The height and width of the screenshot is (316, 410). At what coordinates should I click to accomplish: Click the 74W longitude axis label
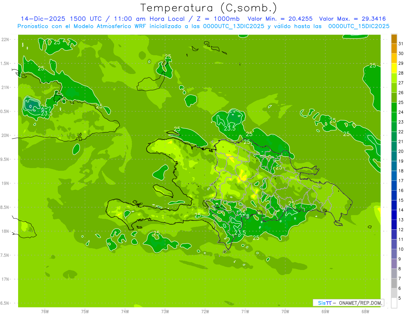125,311
